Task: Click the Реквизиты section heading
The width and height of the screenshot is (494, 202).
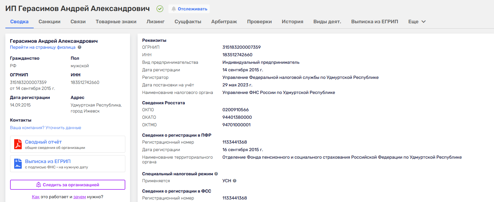Action: click(154, 41)
